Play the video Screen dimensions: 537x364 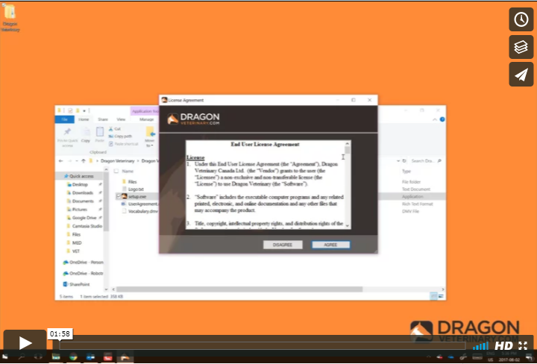pos(25,343)
